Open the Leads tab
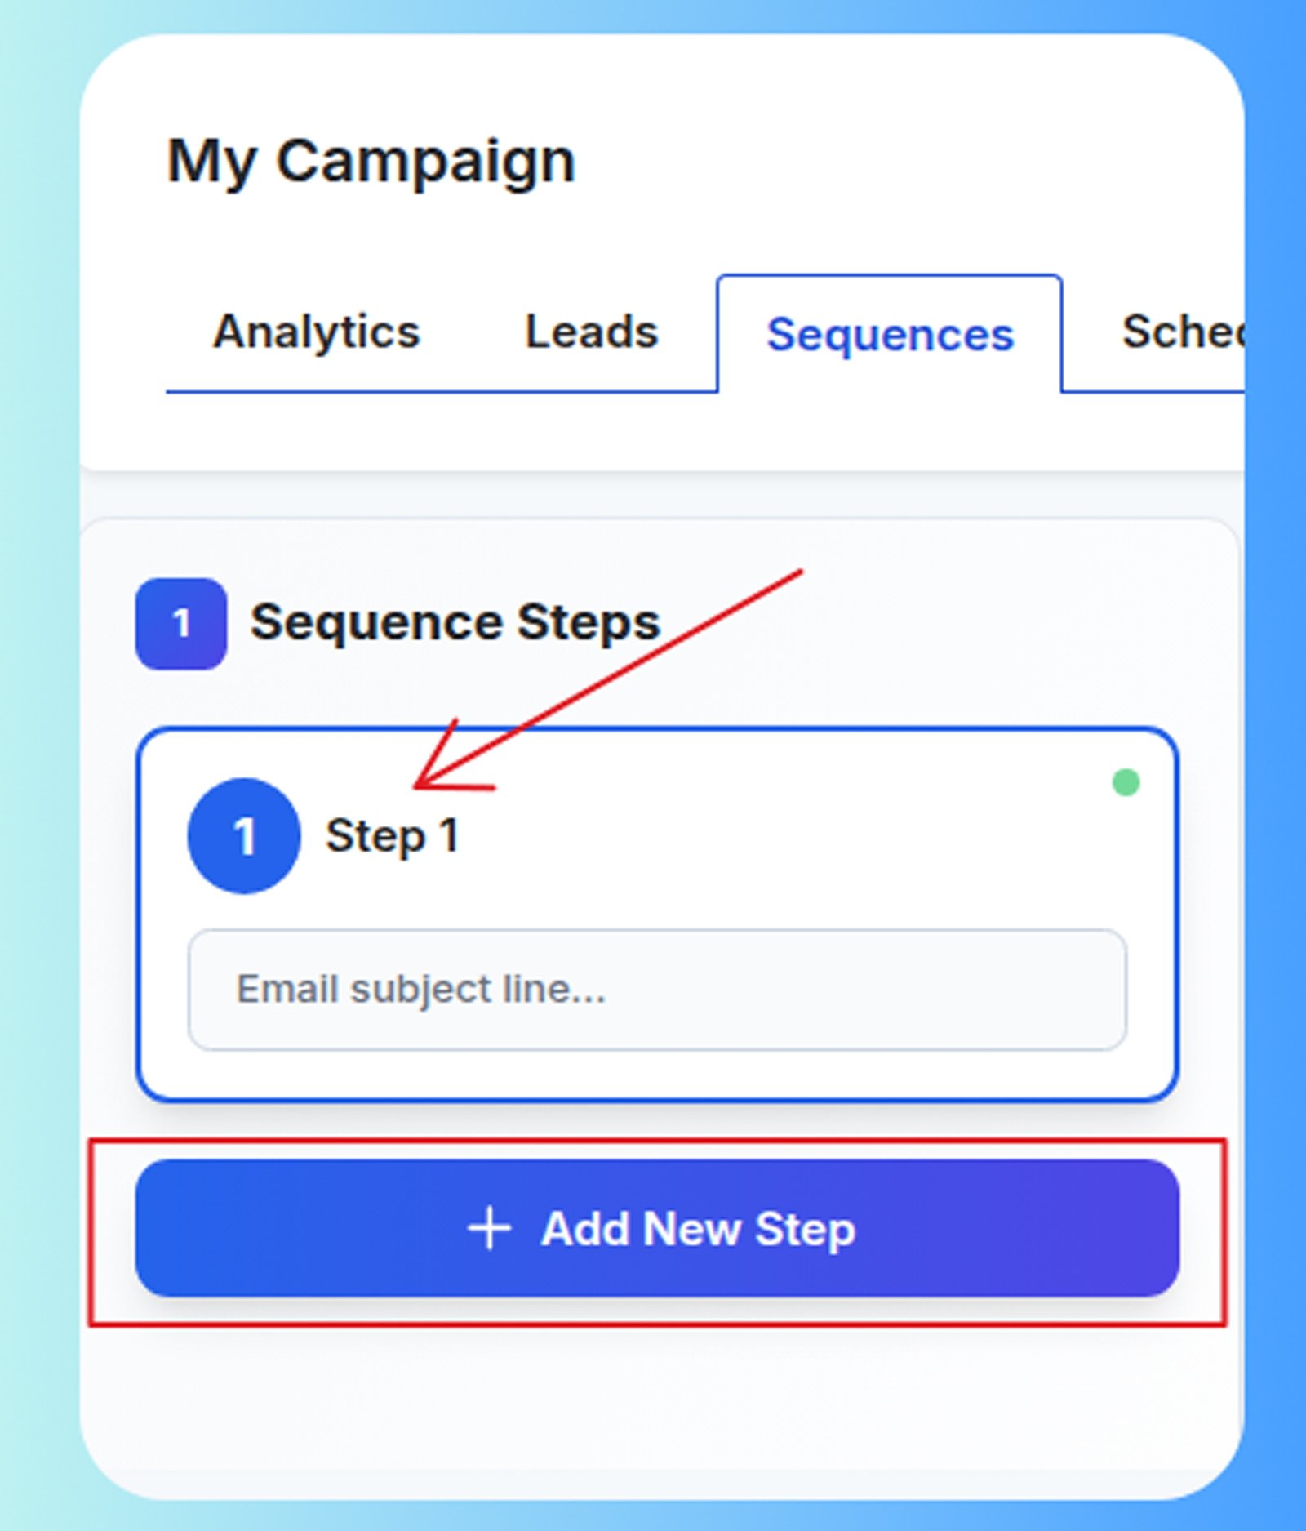 590,332
